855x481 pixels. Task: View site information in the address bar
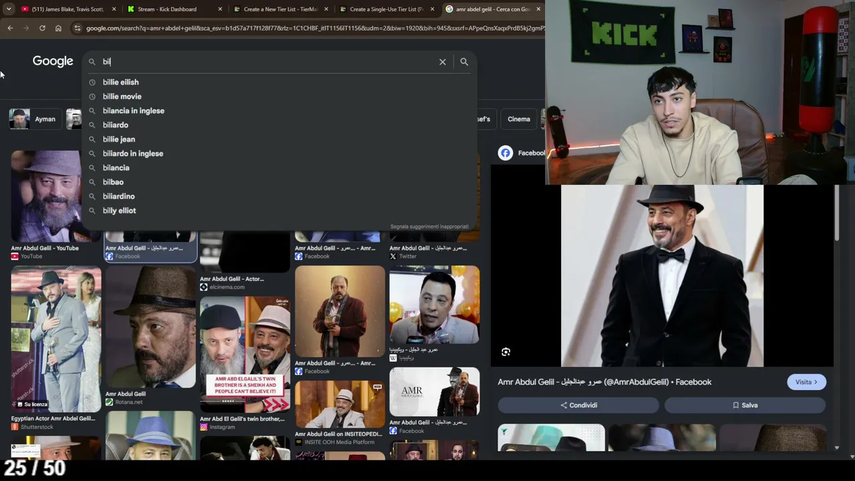pyautogui.click(x=77, y=28)
